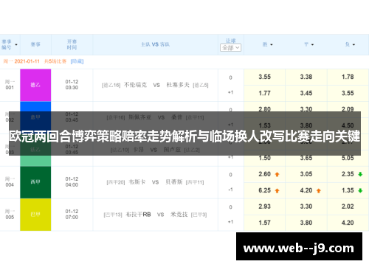
Task: Pick win odds 6.25 in match 004 -1 row
Action: coord(264,190)
